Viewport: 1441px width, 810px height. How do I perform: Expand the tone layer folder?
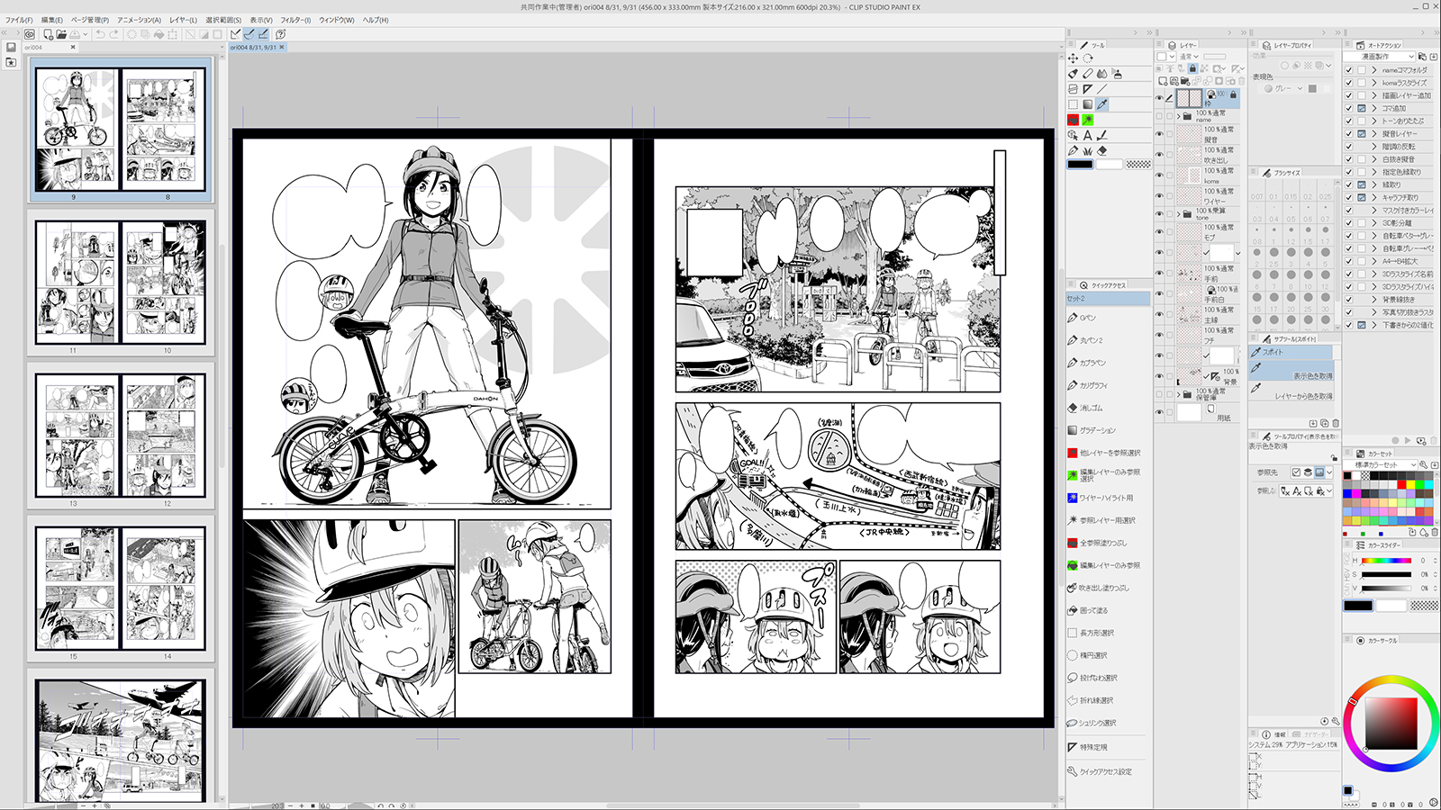[x=1179, y=214]
